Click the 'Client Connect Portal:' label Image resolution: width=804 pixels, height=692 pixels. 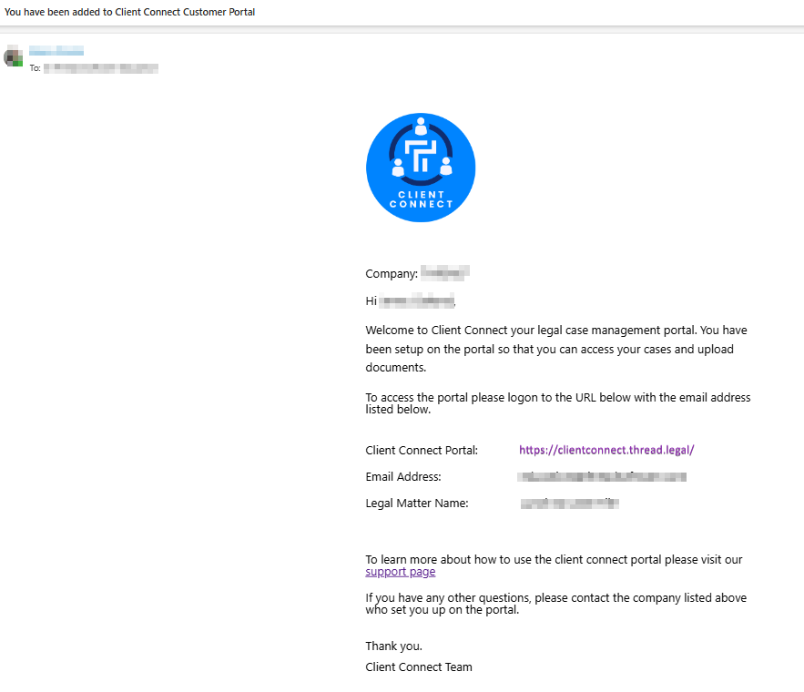[422, 450]
